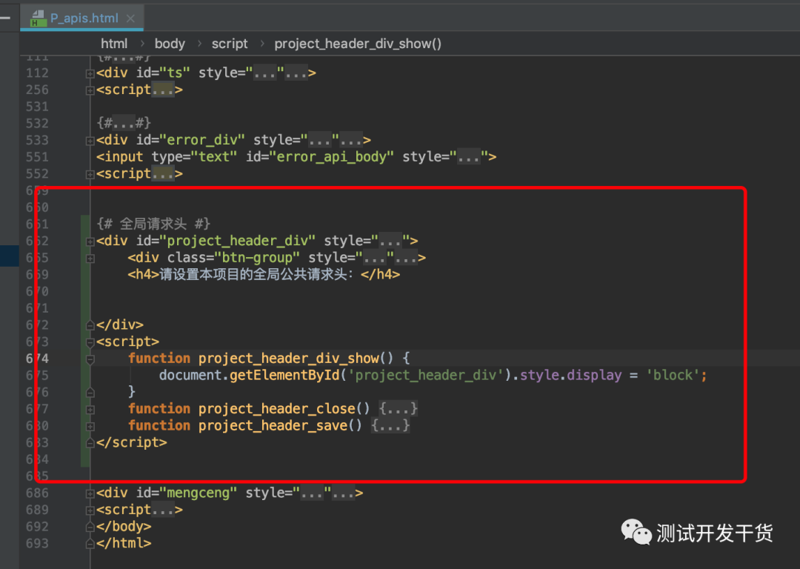800x569 pixels.
Task: Click folded body {...} of project_header_save
Action: pos(390,425)
